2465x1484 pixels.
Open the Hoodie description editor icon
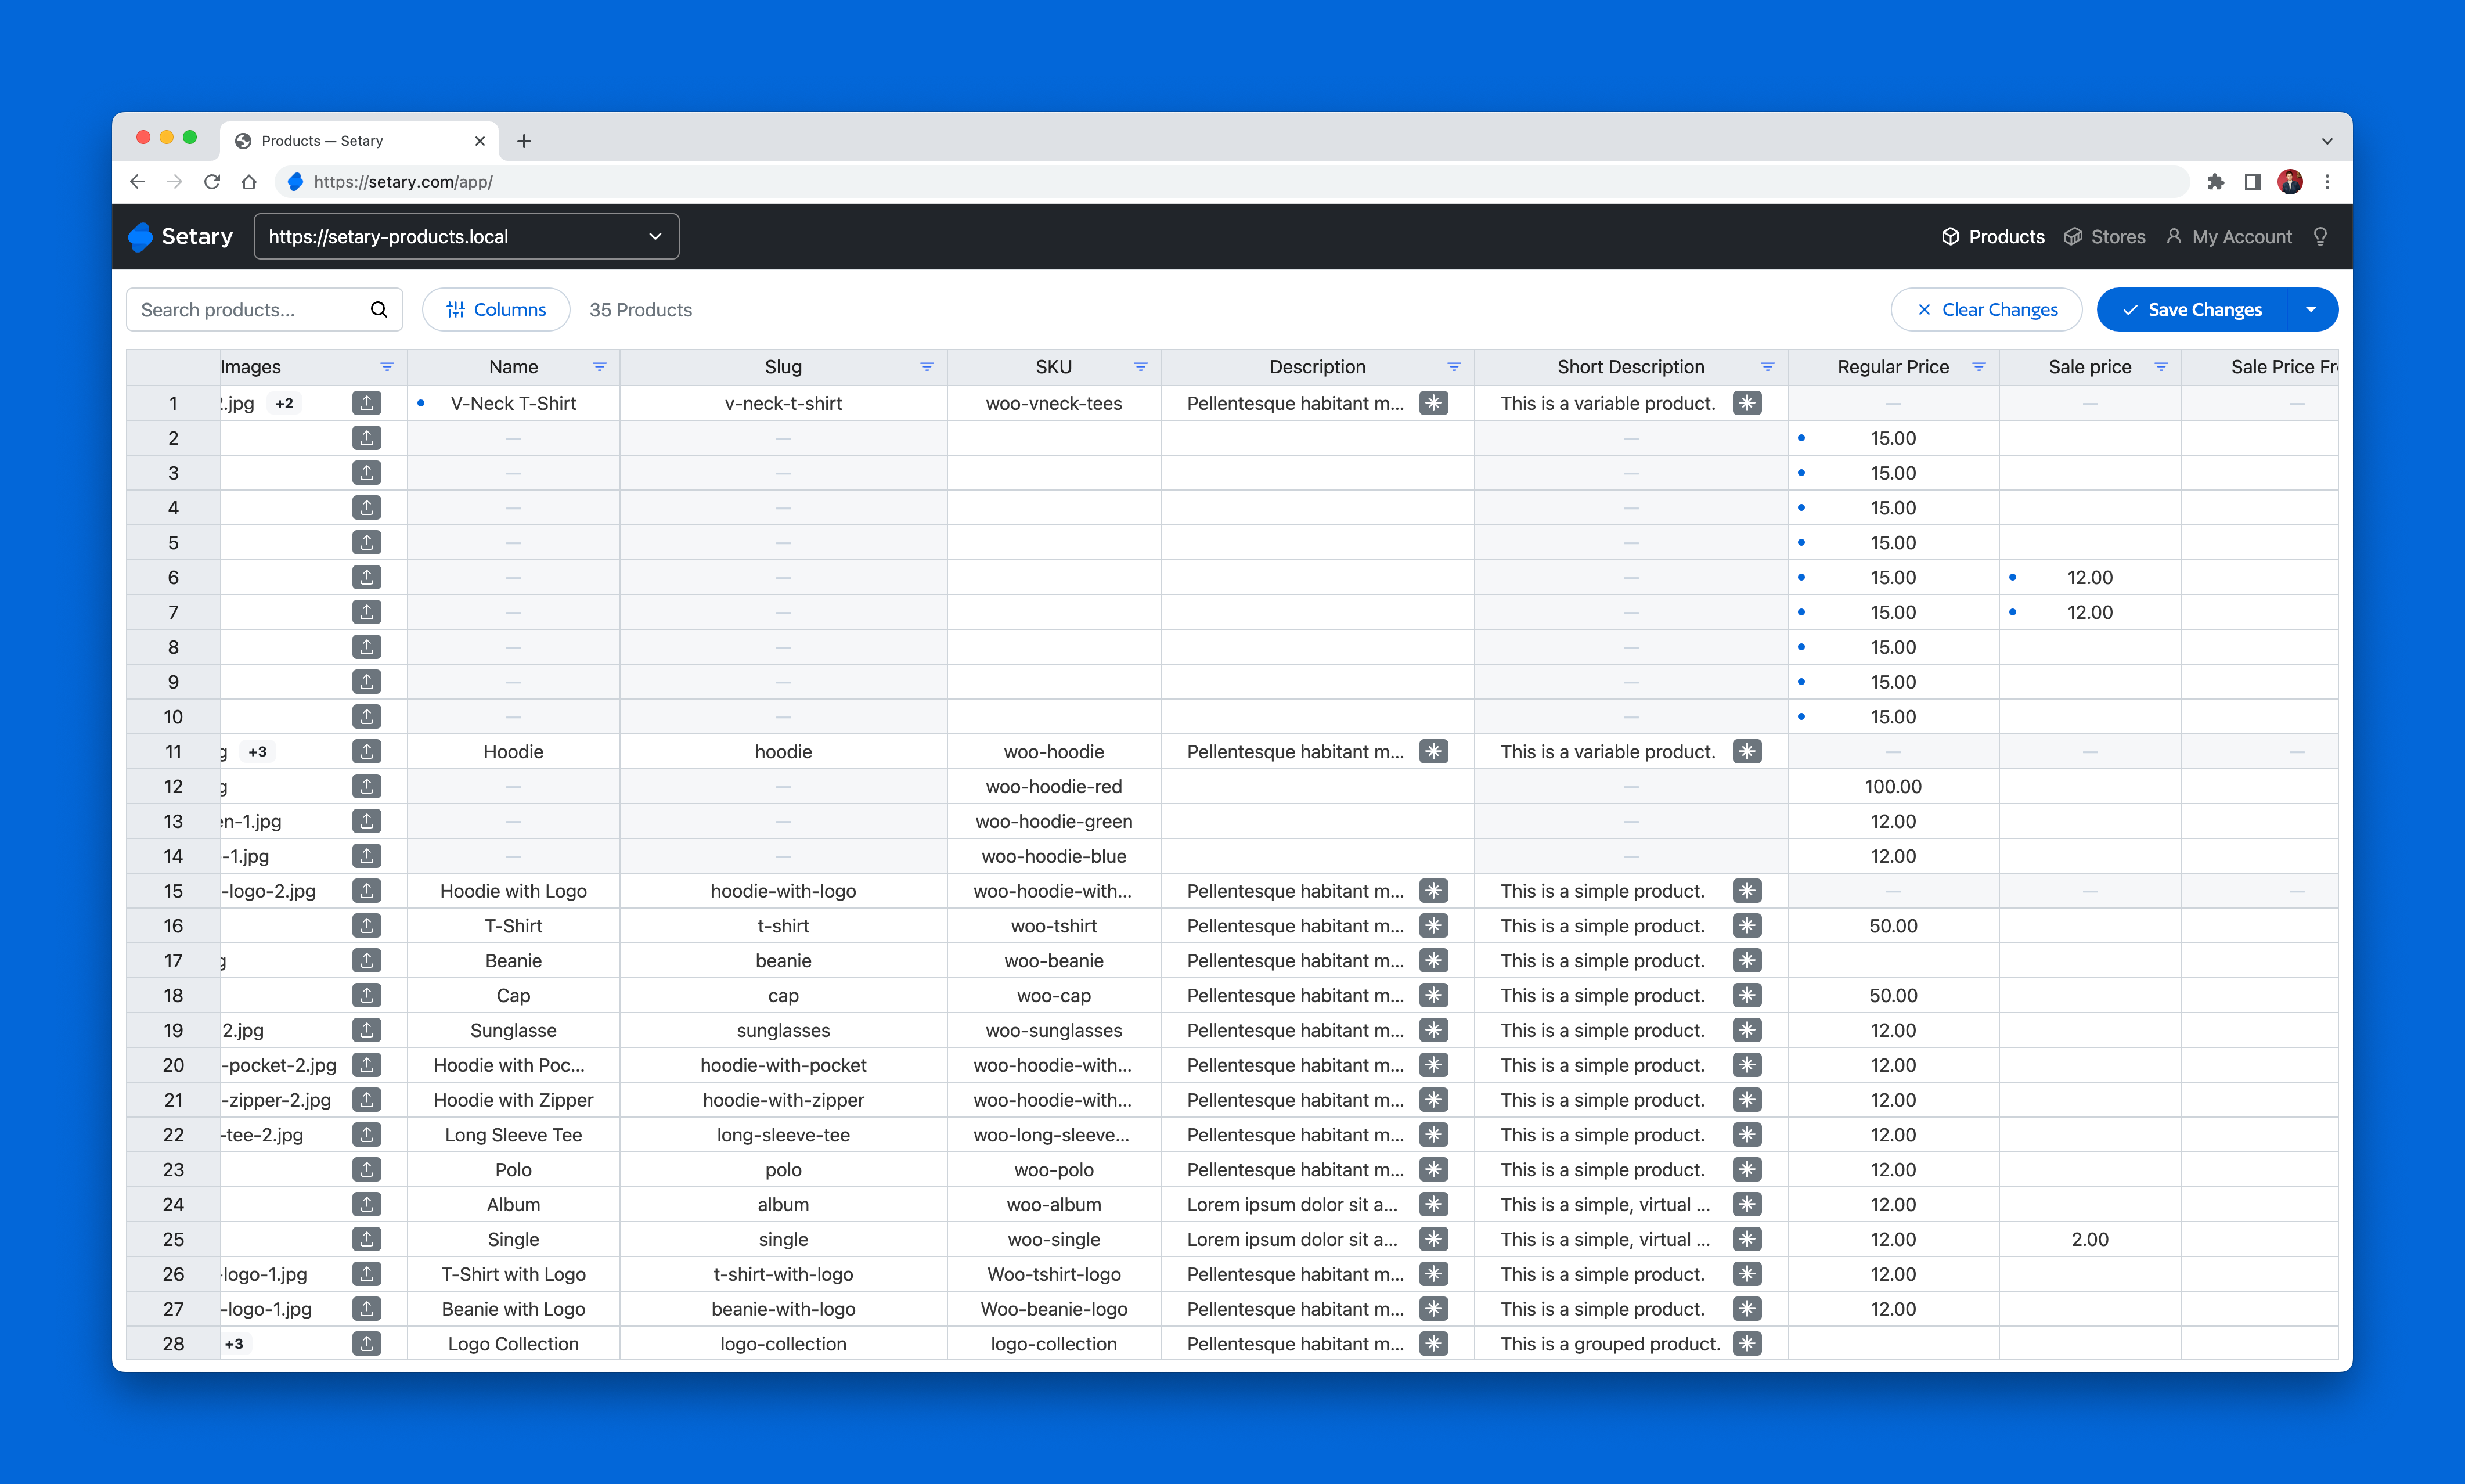1433,751
